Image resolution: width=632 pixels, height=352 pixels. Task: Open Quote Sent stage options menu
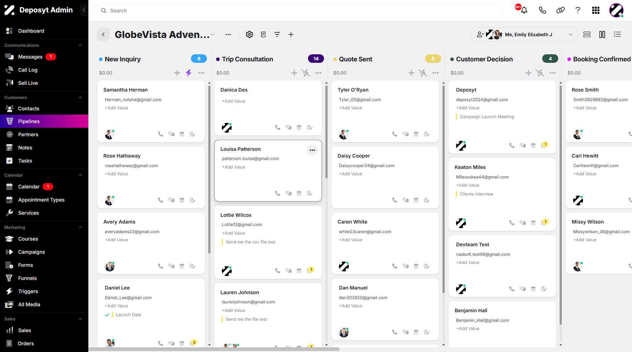435,73
